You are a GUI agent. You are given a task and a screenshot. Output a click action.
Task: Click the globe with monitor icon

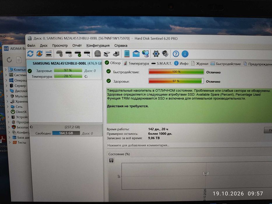(145, 54)
